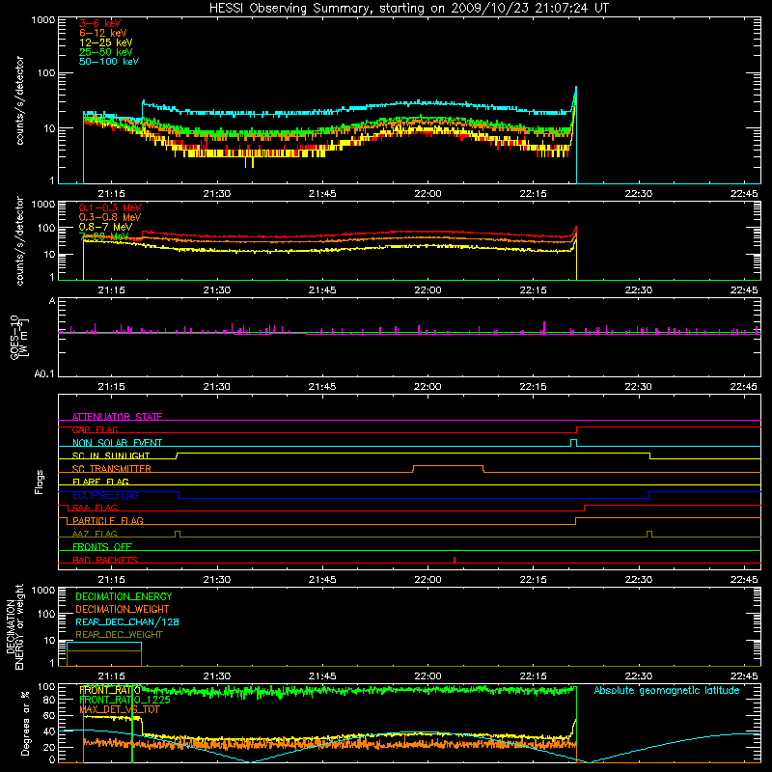Screen dimensions: 772x772
Task: Click the 22:15 time label under MeV panel
Action: pyautogui.click(x=534, y=290)
